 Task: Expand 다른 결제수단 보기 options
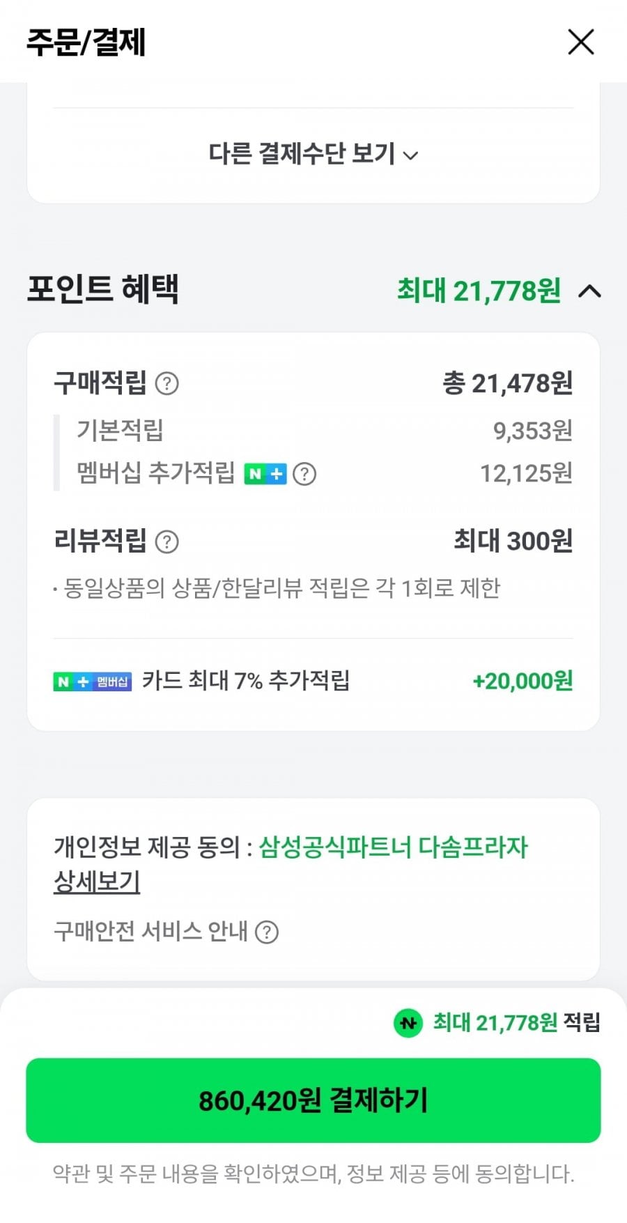(x=313, y=153)
